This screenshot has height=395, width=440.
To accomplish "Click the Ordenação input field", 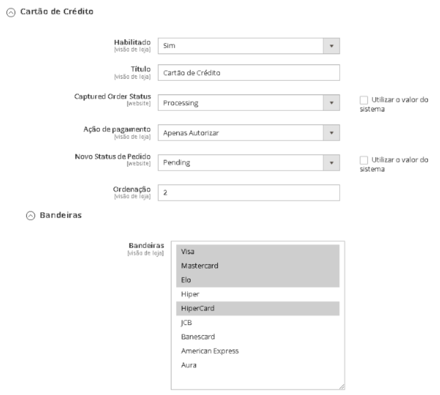I will [x=248, y=193].
